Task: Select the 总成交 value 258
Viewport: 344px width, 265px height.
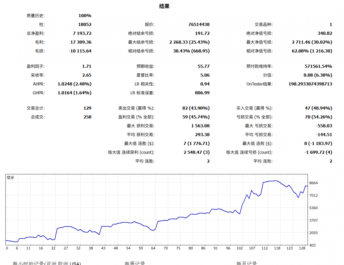Action: click(x=87, y=117)
